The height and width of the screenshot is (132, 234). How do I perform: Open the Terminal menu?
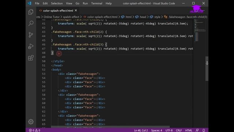(x=97, y=3)
